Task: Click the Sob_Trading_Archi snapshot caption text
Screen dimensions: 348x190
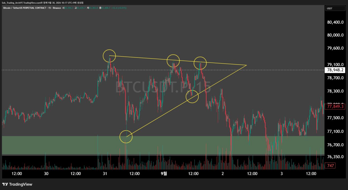Action: click(43, 2)
